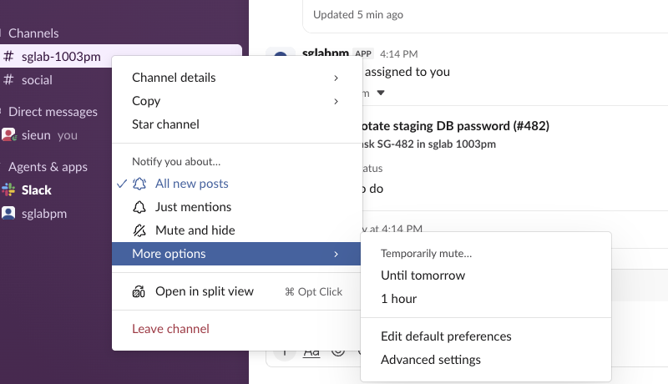Select Just mentions notification option

coord(236,207)
